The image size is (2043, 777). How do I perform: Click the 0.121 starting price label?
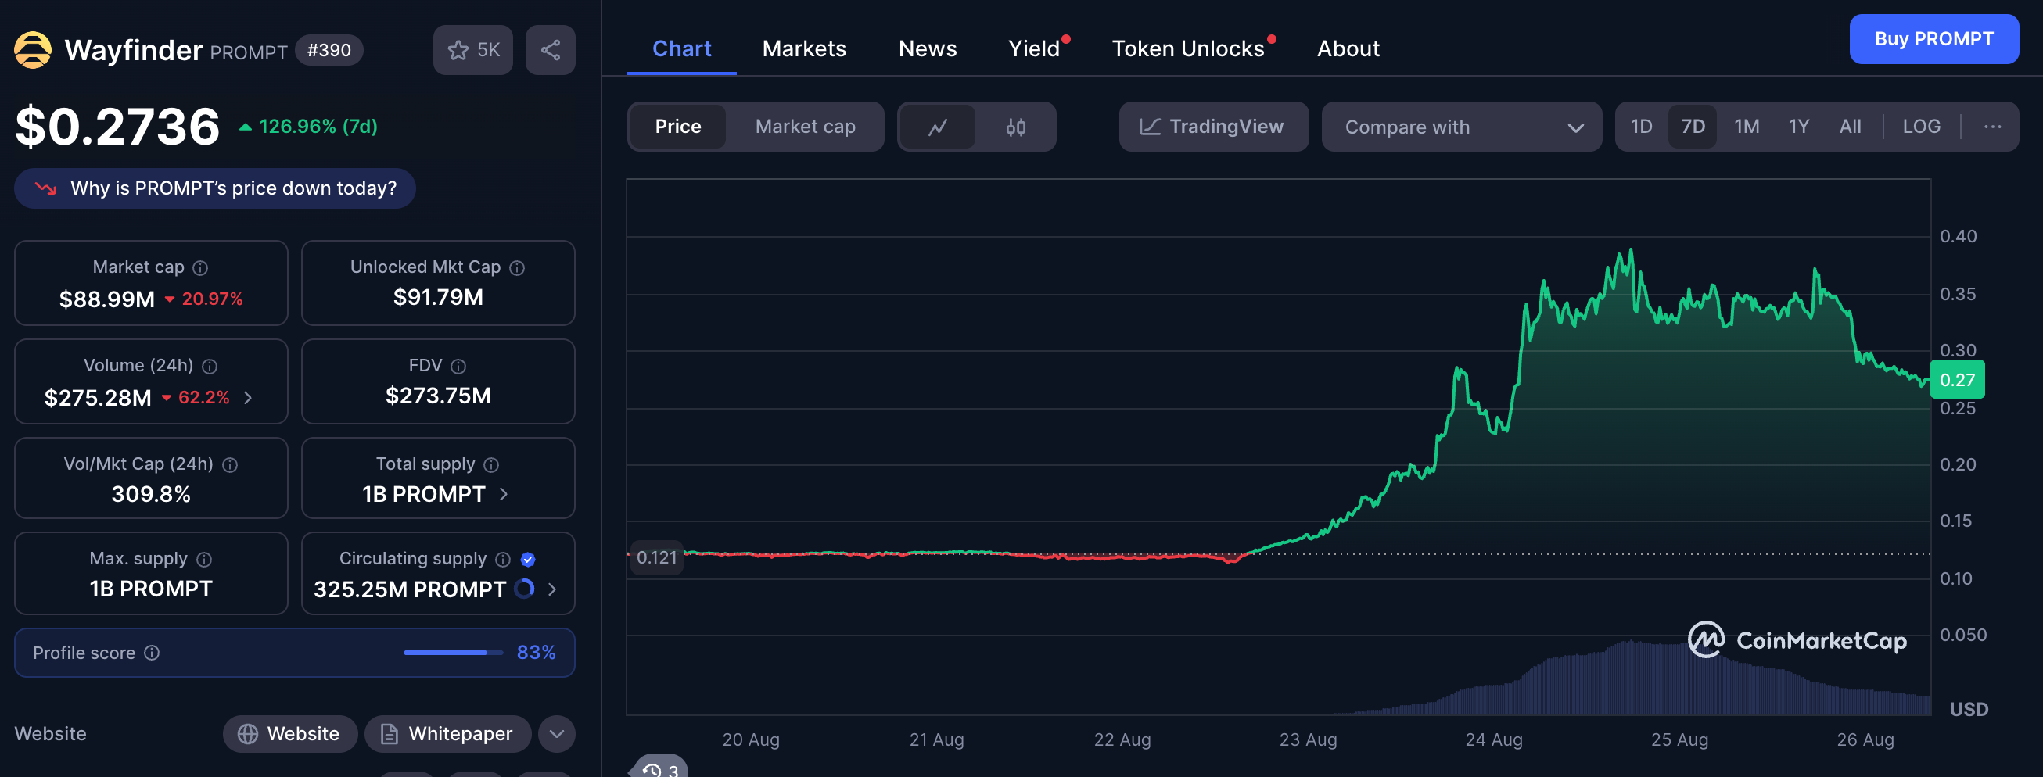657,557
